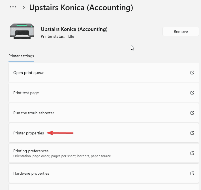Click the printer device image
Screen dimensions: 201x190
(x=22, y=31)
